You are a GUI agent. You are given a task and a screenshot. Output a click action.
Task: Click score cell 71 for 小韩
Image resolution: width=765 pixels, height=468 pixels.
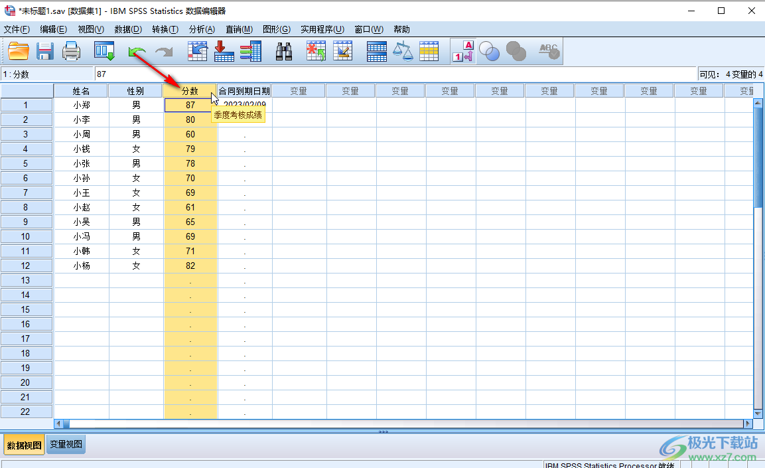190,252
